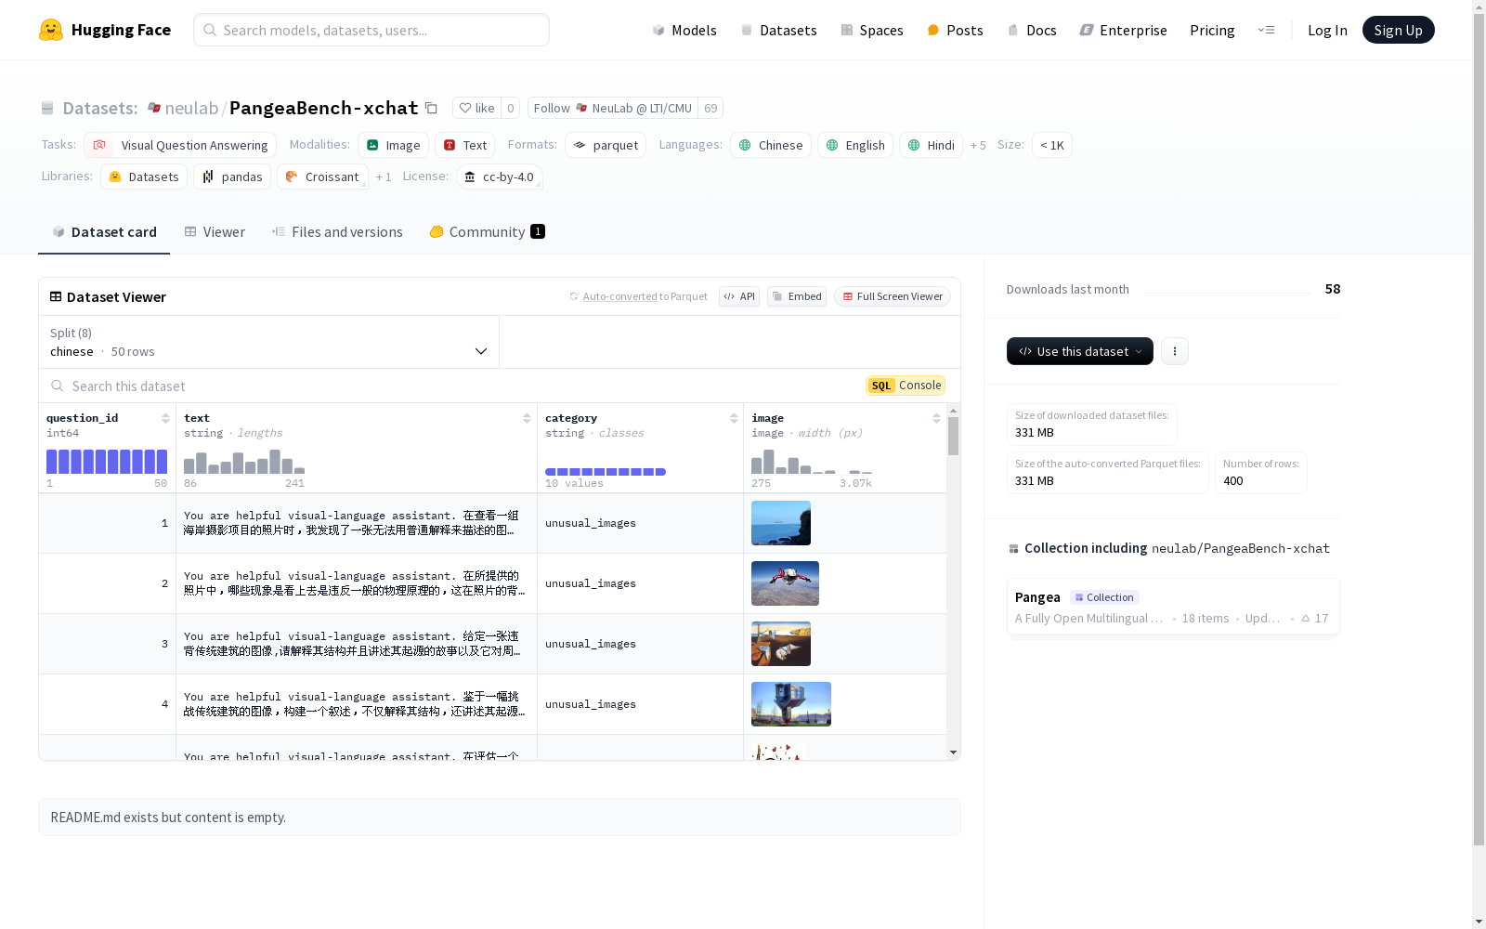Switch to the Viewer tab
This screenshot has width=1486, height=929.
215,232
